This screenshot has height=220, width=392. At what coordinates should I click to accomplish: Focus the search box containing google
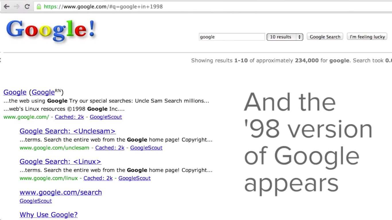pyautogui.click(x=232, y=37)
